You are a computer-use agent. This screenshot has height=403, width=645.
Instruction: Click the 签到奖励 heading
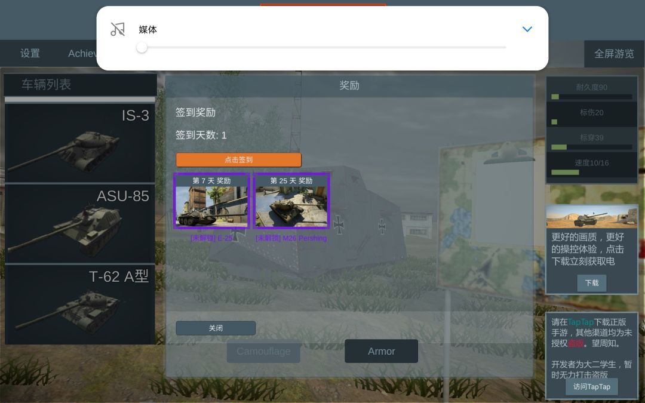pos(195,112)
